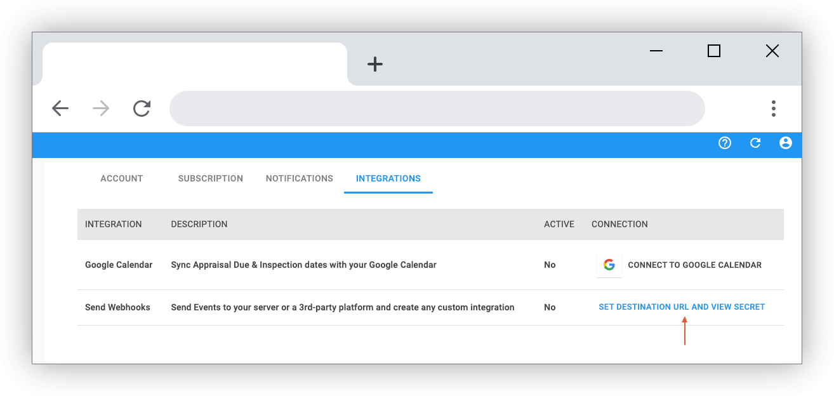The image size is (834, 396).
Task: Open the help question mark icon
Action: (724, 143)
